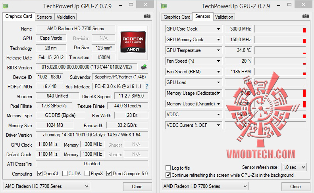Viewport: 314px width, 193px height.
Task: Click Device ID value 1002 - 683D
Action: pos(49,77)
